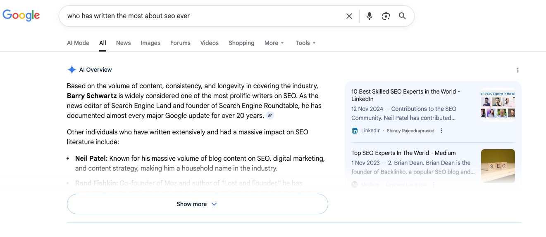Open the Forums results tab
This screenshot has height=237, width=546.
[x=180, y=43]
